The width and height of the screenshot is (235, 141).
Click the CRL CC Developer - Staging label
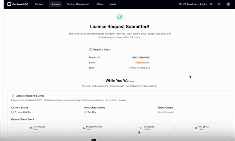(193, 4)
